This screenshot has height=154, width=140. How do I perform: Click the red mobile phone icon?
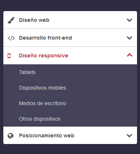point(9,56)
